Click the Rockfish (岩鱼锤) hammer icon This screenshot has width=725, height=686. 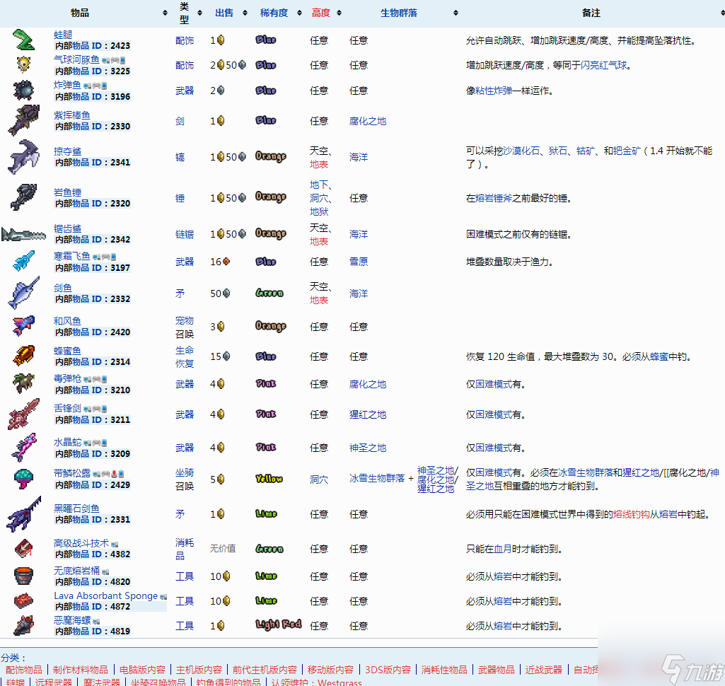(23, 197)
